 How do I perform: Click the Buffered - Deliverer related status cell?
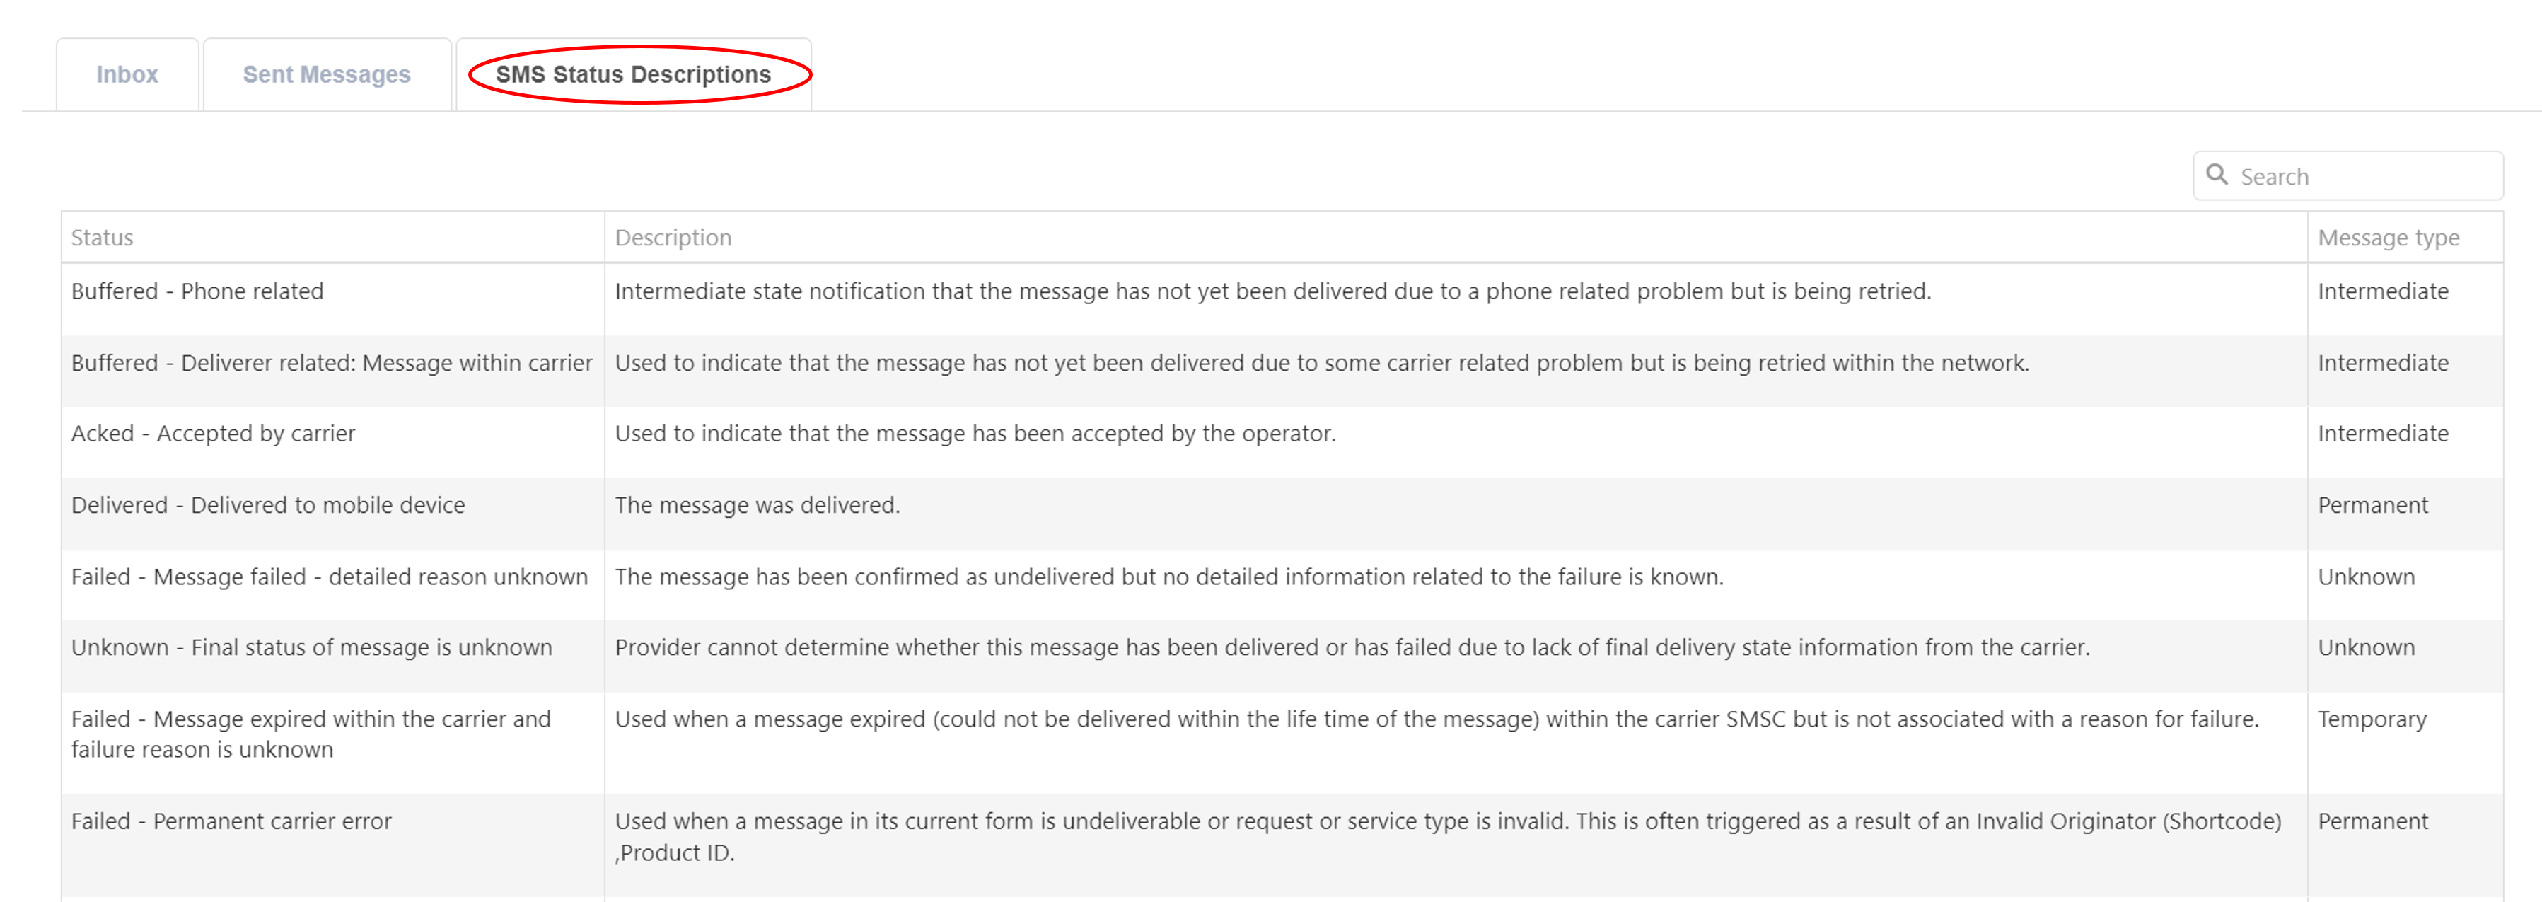332,363
